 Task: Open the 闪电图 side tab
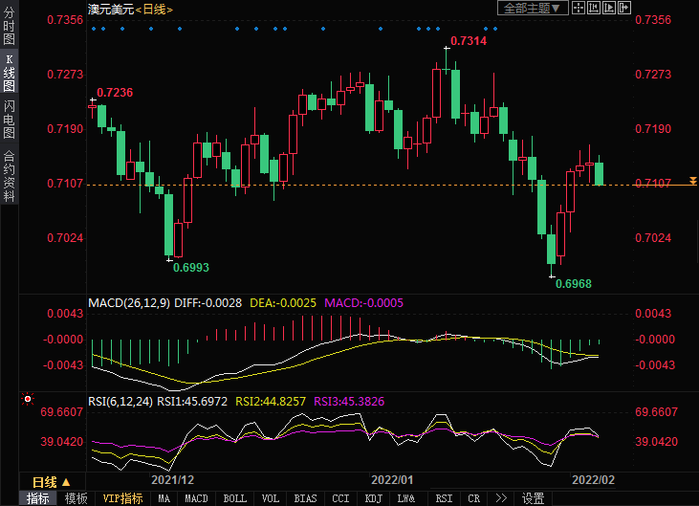(x=9, y=120)
